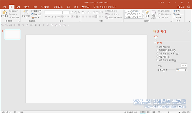Click the clear formatting eraser icon

(x=79, y=12)
